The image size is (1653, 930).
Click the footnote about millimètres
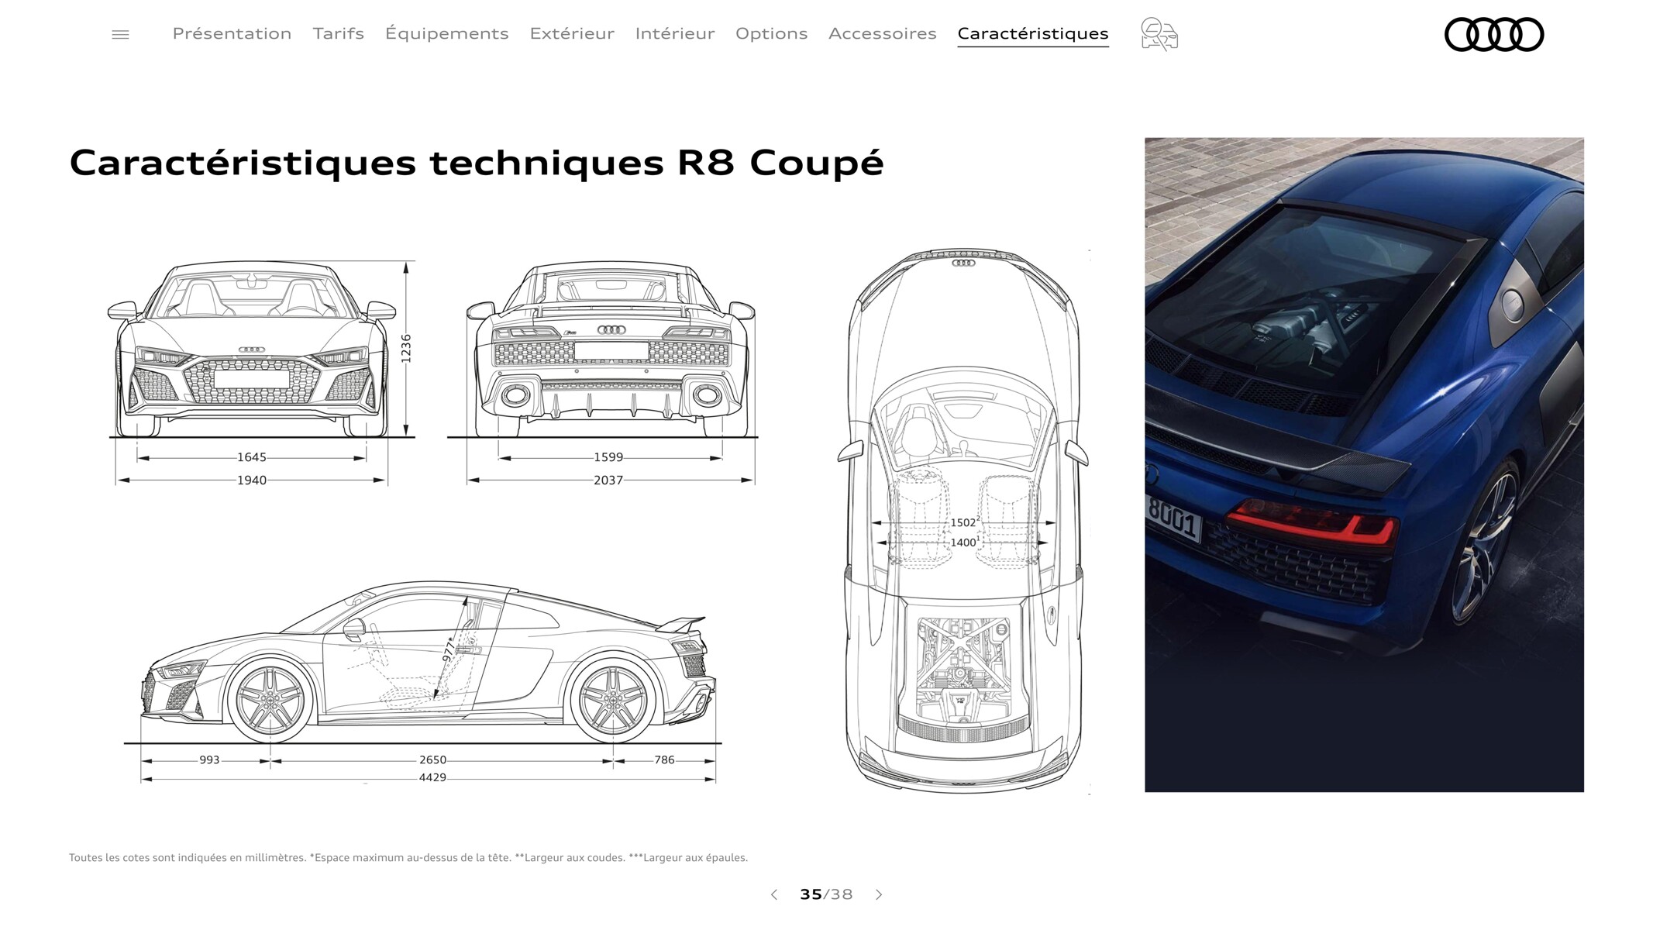coord(408,858)
